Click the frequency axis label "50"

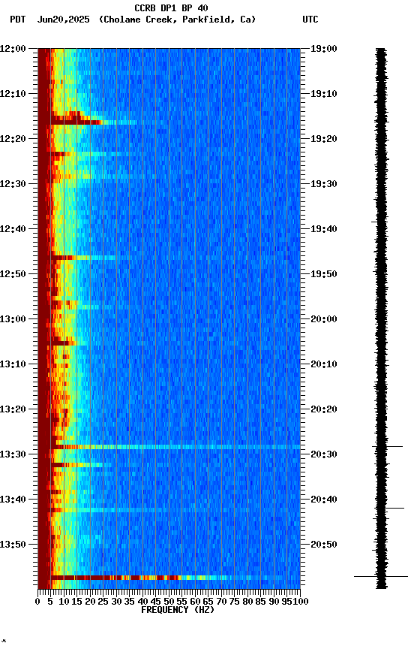point(169,602)
